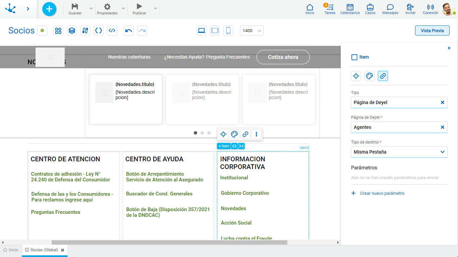This screenshot has width=458, height=257.
Task: Click the Publicar play icon
Action: pos(139,6)
